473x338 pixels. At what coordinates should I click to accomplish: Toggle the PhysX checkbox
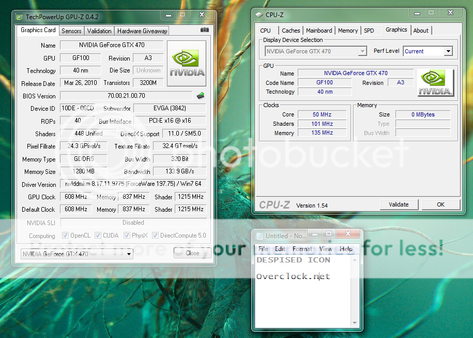point(127,236)
